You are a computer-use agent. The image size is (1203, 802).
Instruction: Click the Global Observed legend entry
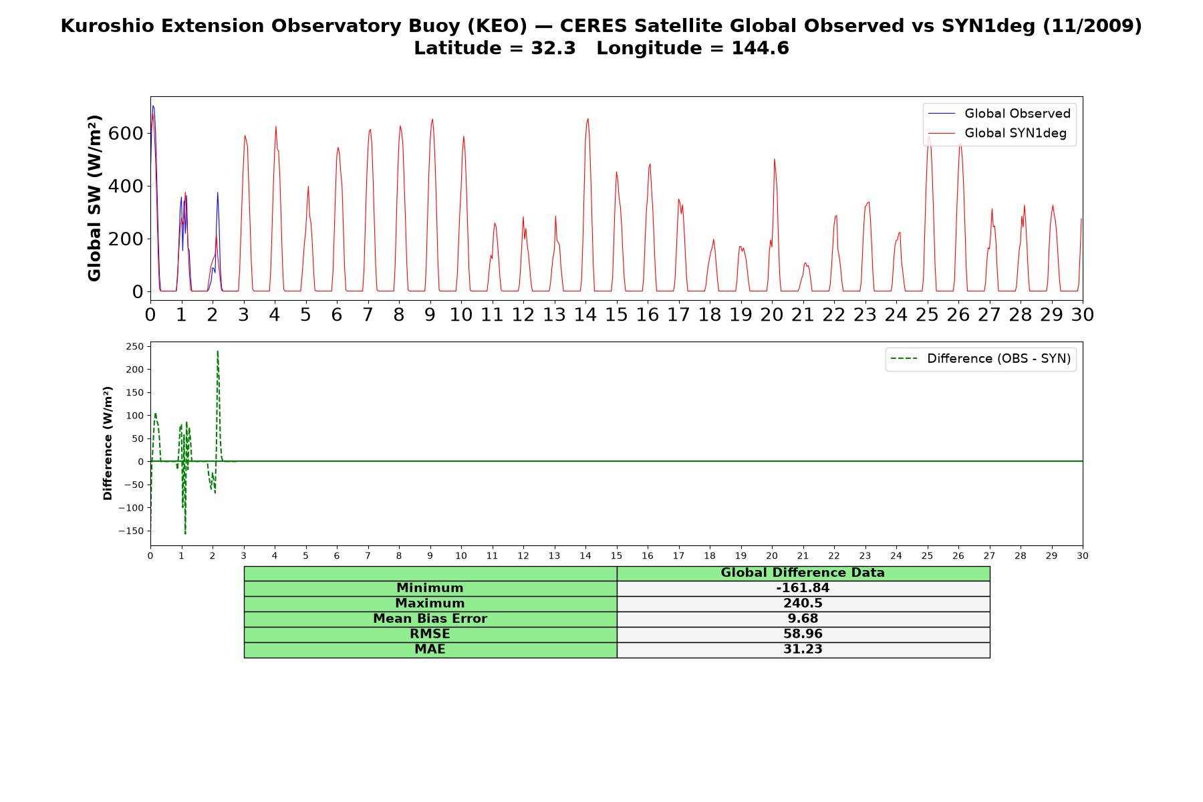point(999,114)
